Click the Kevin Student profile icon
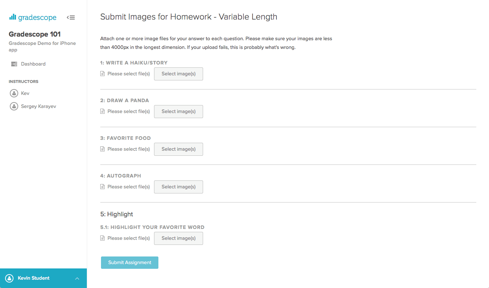Viewport: 489px width, 288px height. [x=9, y=278]
